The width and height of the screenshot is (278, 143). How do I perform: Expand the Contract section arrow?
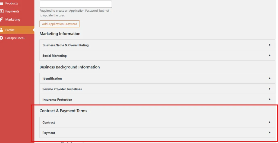tap(270, 122)
